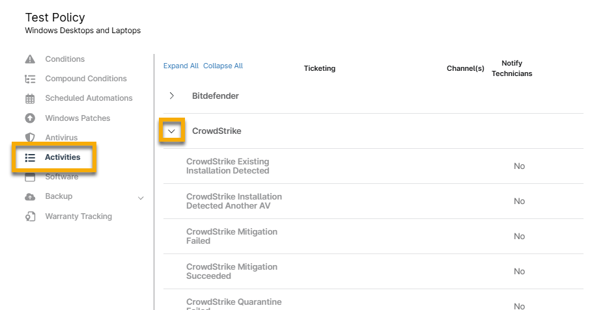The width and height of the screenshot is (605, 310).
Task: Select CrowdStrike Existing Installation Detected row
Action: click(227, 166)
